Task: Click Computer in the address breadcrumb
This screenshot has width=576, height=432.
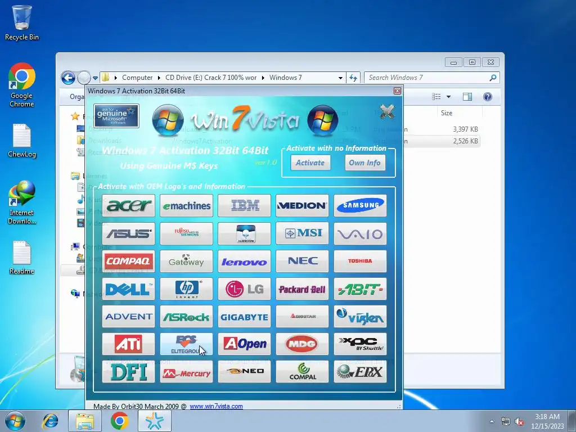Action: point(137,78)
